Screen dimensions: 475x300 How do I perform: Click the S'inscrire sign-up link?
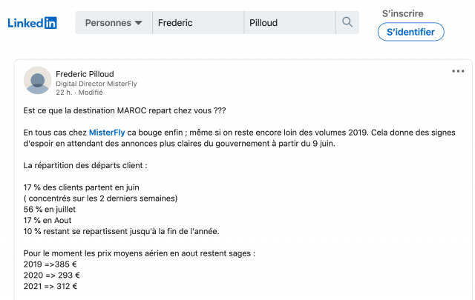[x=402, y=13]
